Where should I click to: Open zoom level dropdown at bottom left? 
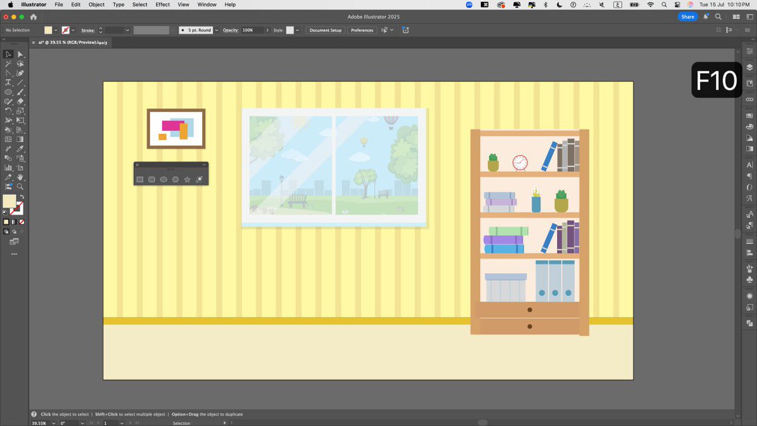click(53, 423)
